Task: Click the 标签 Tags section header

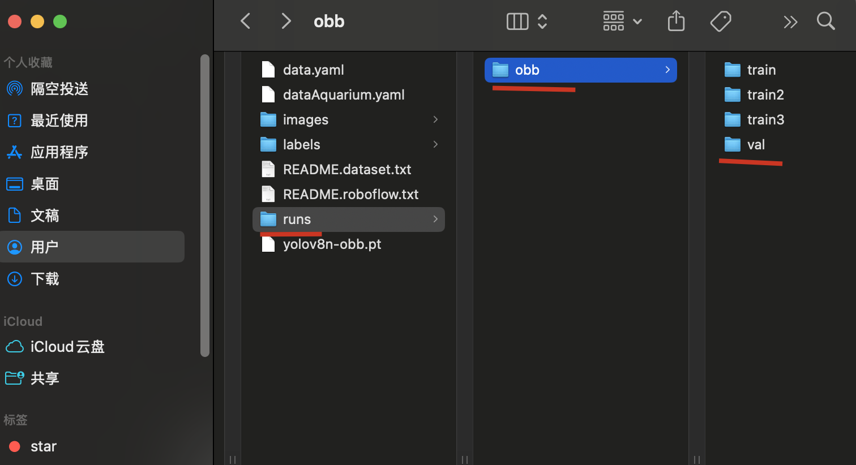Action: click(x=15, y=420)
